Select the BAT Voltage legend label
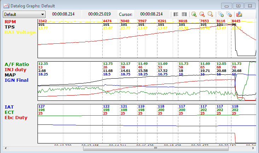The image size is (259, 153). coord(20,32)
